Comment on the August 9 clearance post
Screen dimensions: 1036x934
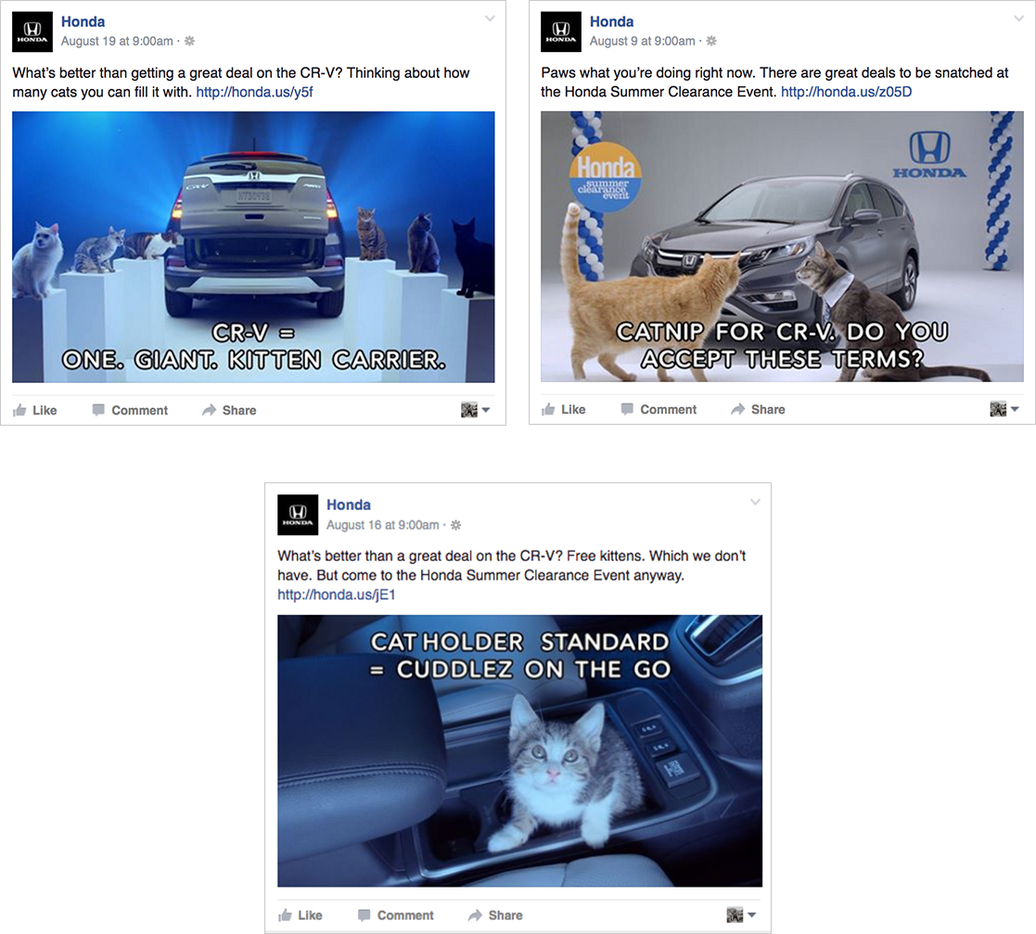tap(659, 410)
